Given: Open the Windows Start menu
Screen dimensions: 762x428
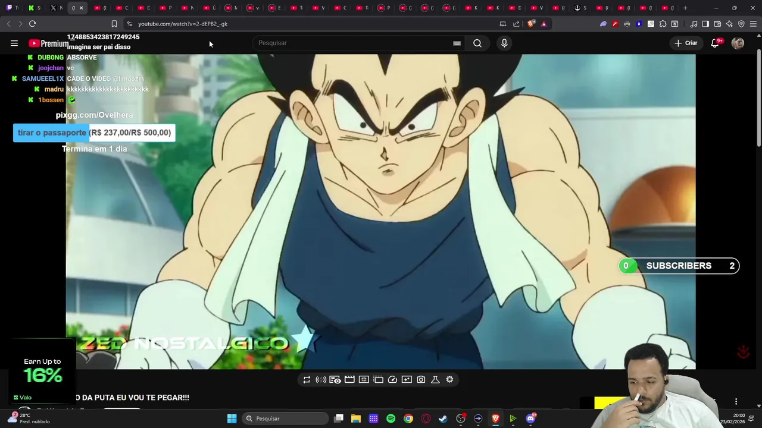Looking at the screenshot, I should click(x=232, y=418).
